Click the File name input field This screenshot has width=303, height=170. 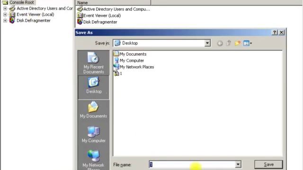pos(192,164)
